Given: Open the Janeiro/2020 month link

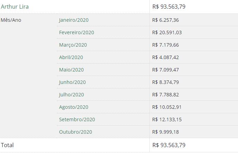Looking at the screenshot, I should point(74,20).
